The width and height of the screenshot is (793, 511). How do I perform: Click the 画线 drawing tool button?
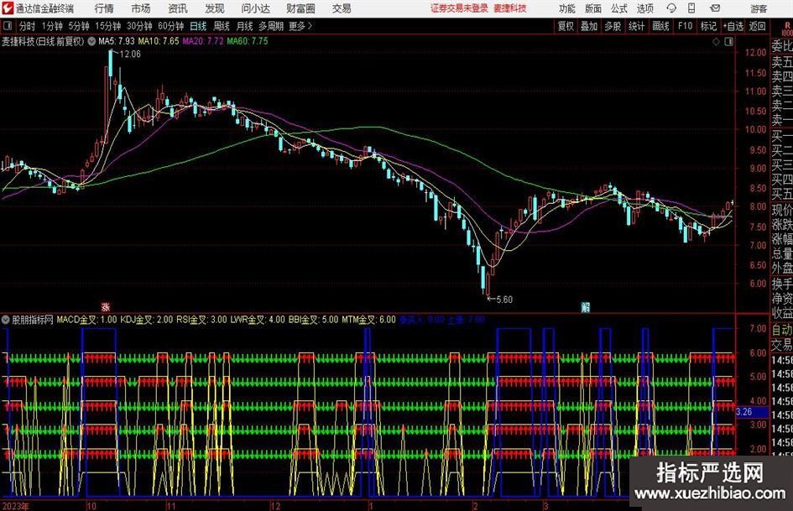point(661,26)
